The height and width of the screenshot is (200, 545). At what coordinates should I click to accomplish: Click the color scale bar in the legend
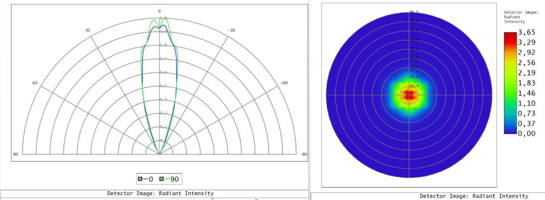pyautogui.click(x=510, y=83)
